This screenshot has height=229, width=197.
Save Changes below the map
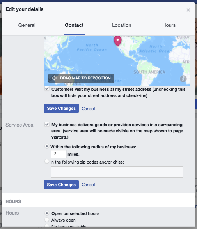tap(61, 108)
